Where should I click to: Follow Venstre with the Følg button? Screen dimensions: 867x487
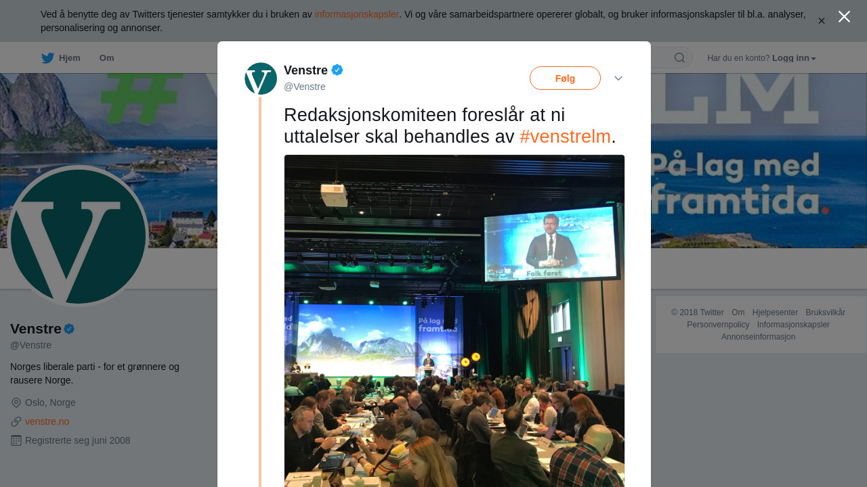click(x=565, y=78)
